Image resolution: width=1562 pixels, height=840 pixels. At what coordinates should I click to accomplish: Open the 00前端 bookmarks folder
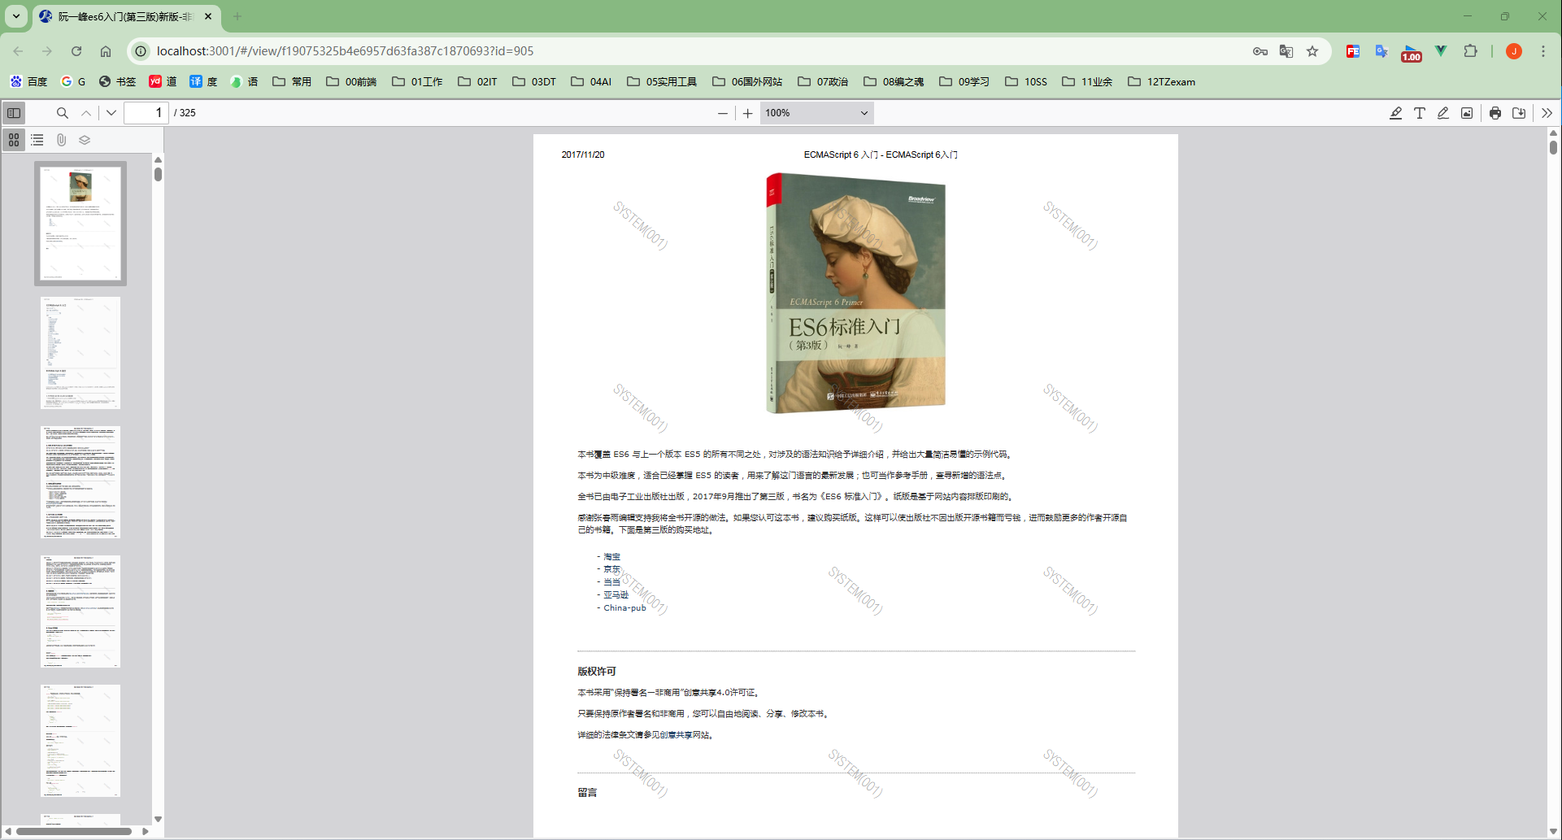351,81
